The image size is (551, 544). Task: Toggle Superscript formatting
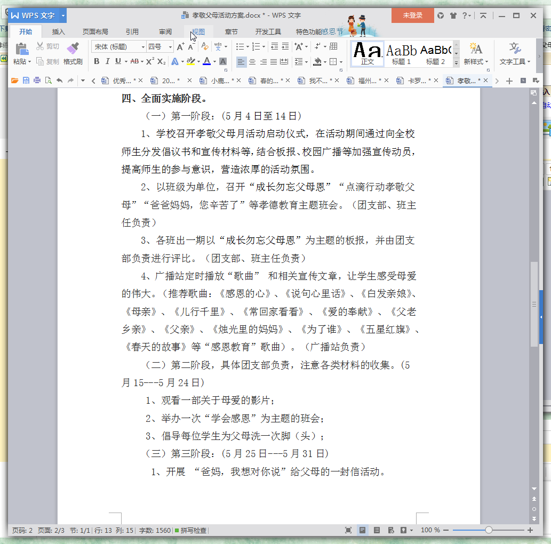[x=150, y=61]
